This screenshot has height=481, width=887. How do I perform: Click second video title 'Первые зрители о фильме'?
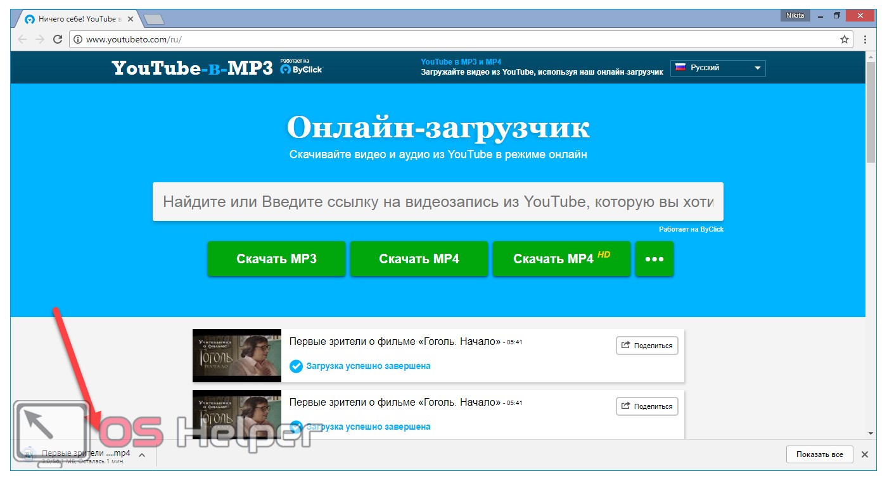(x=395, y=403)
